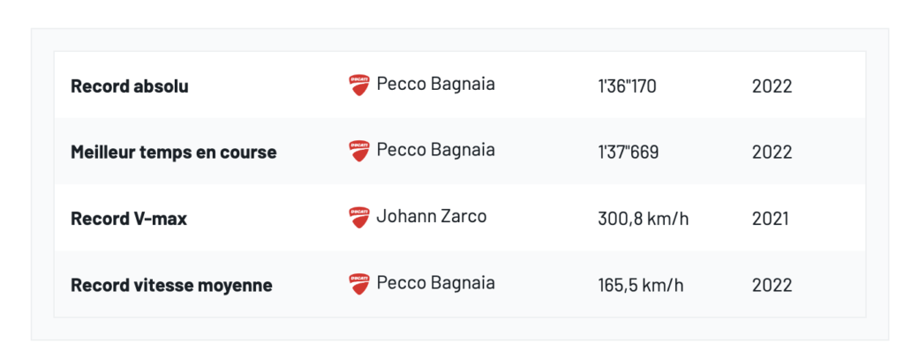904x358 pixels.
Task: Select the 300,8 km/h top speed value
Action: click(643, 219)
